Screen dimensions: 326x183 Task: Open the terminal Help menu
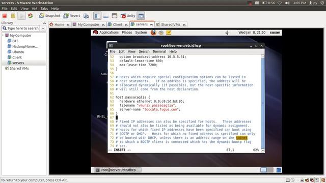pos(173,51)
